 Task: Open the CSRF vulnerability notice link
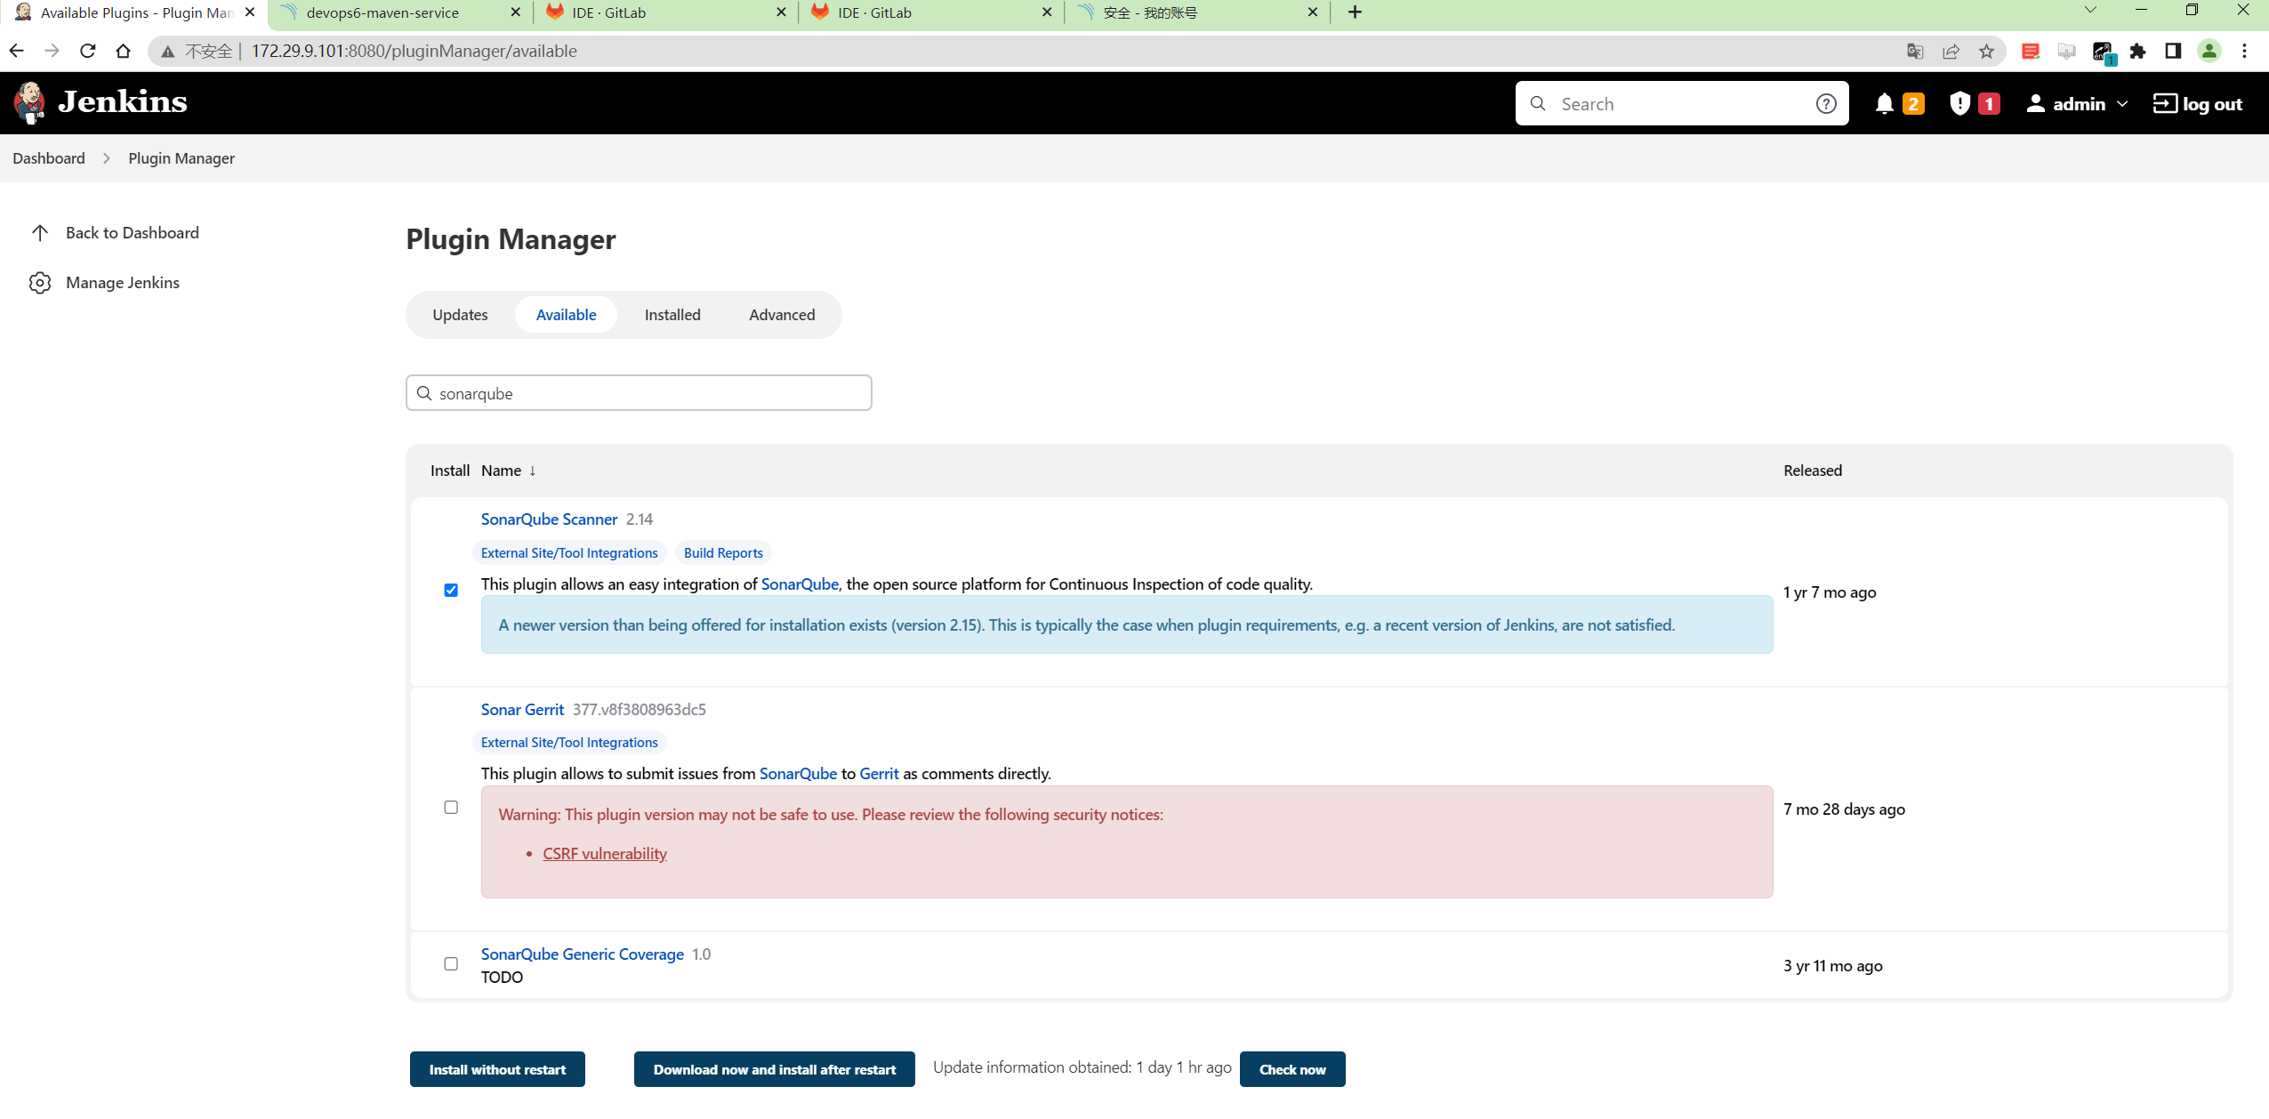(605, 854)
